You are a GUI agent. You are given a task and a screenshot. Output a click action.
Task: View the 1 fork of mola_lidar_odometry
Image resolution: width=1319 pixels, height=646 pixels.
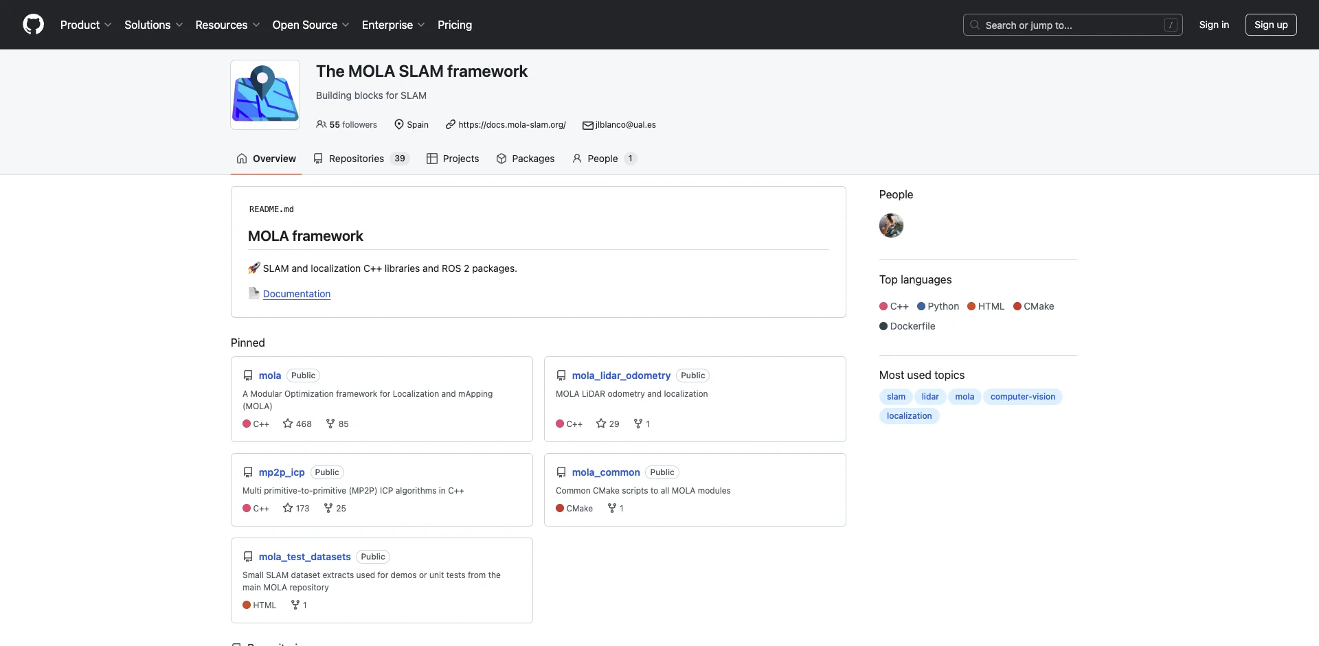coord(642,424)
